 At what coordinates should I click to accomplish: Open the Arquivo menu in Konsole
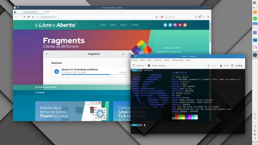pos(135,60)
